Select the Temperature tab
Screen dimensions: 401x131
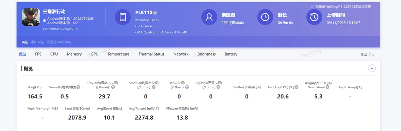click(x=118, y=54)
